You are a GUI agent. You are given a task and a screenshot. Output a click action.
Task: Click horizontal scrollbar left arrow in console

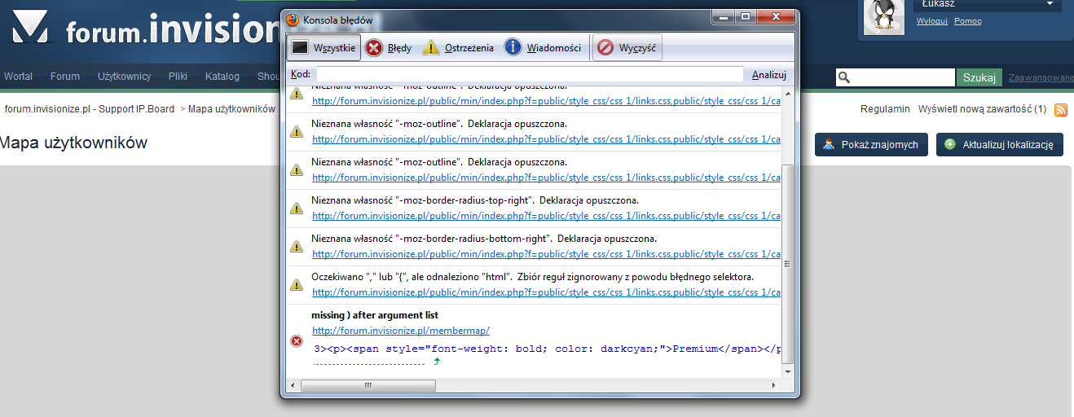point(293,386)
